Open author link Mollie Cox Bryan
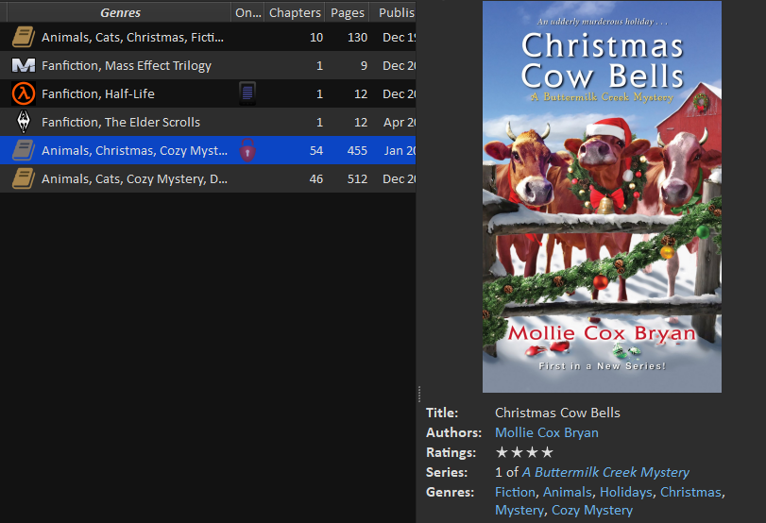766x523 pixels. [546, 432]
